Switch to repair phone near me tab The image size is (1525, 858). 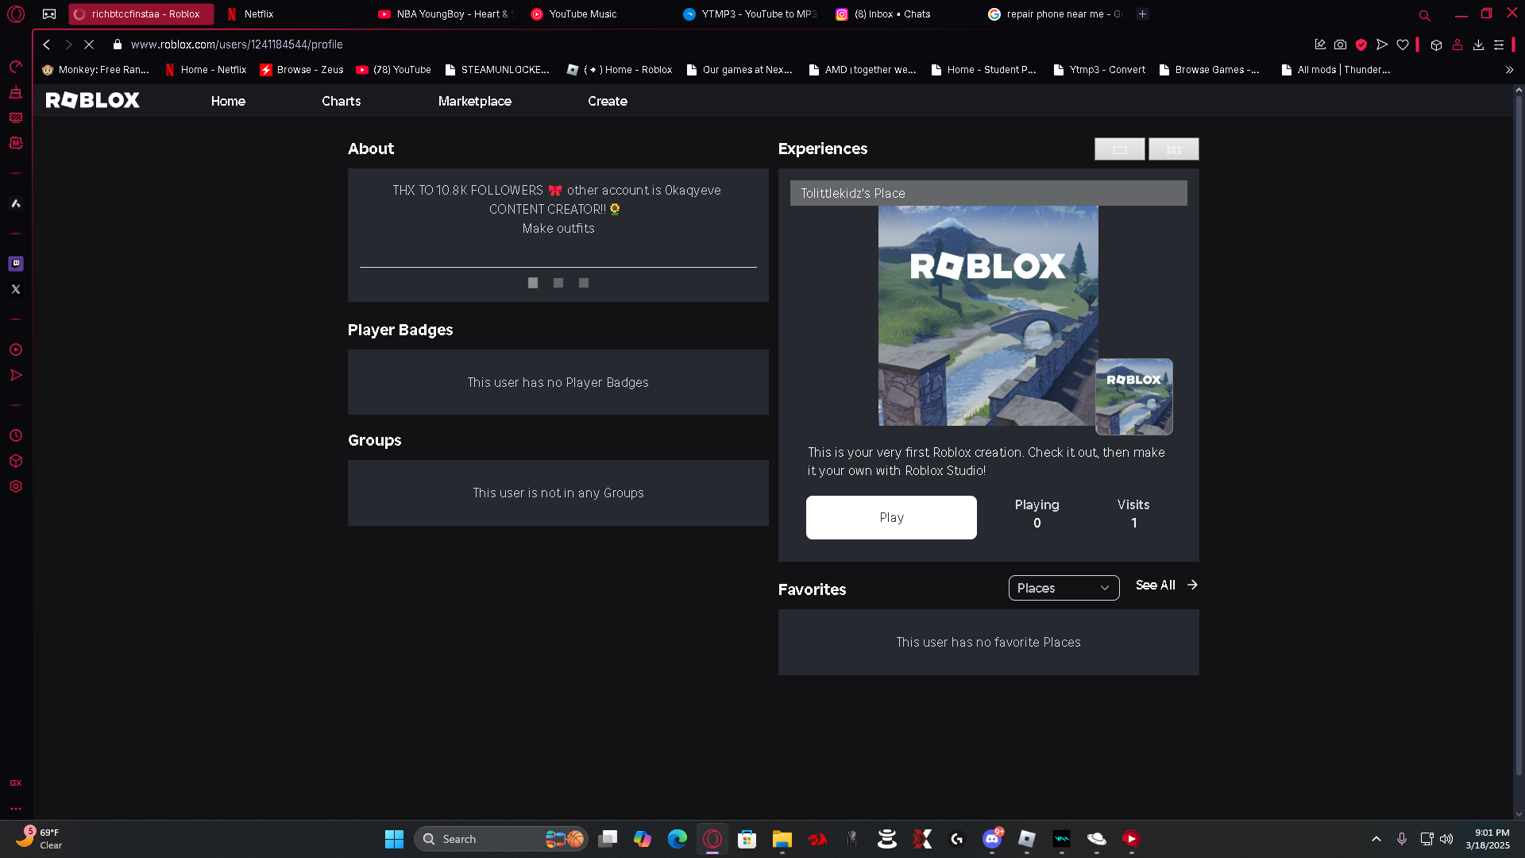click(1055, 14)
